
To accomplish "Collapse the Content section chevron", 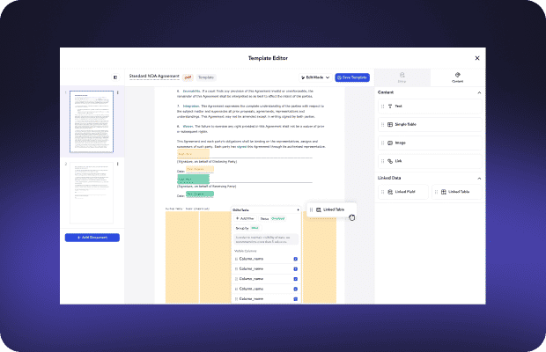I will point(479,92).
